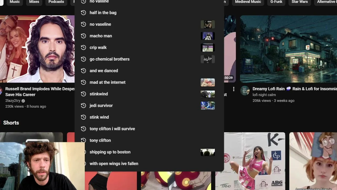This screenshot has height=190, width=337.
Task: Choose 'tony clifton i will survive' suggestion
Action: pos(149,129)
